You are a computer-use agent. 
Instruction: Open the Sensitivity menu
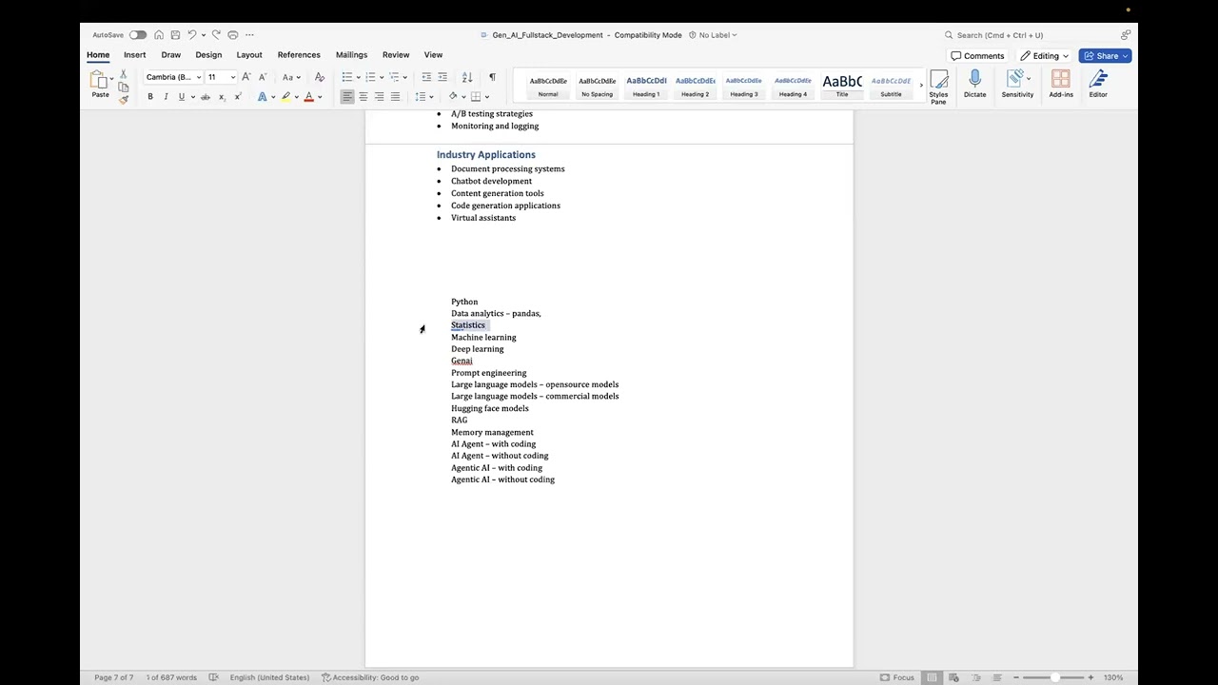point(1017,85)
